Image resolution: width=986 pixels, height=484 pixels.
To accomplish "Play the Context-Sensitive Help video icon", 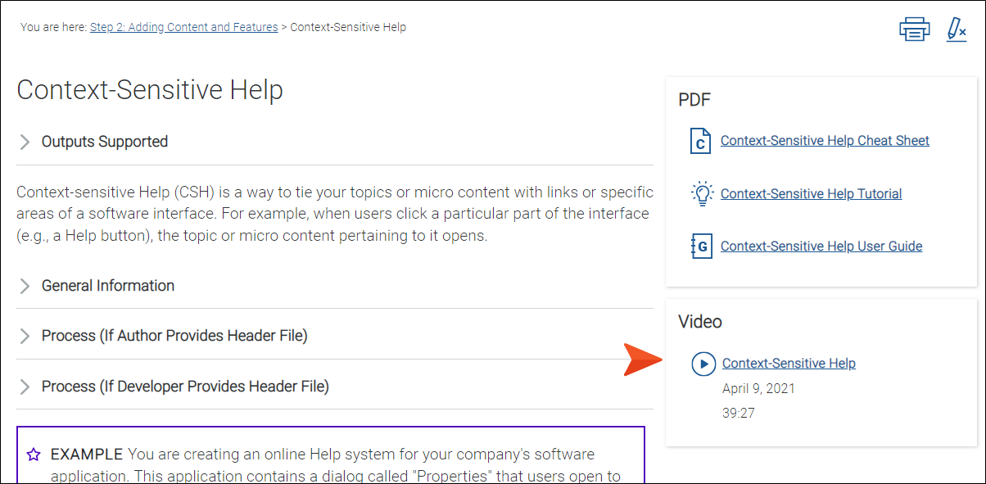I will [703, 364].
